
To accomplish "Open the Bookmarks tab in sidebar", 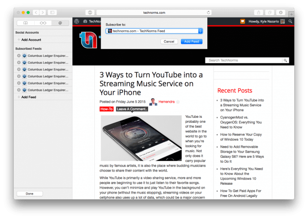I will (x=25, y=23).
